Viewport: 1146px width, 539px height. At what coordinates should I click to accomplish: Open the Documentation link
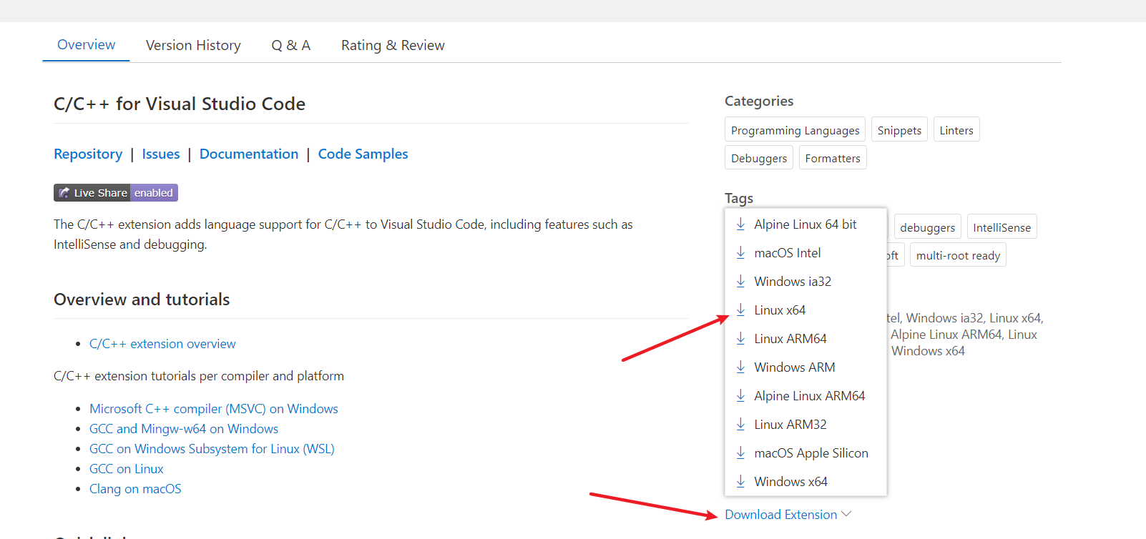click(249, 154)
